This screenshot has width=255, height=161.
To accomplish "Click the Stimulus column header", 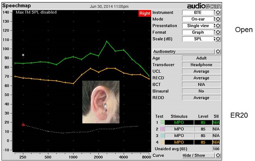I will pyautogui.click(x=179, y=116).
